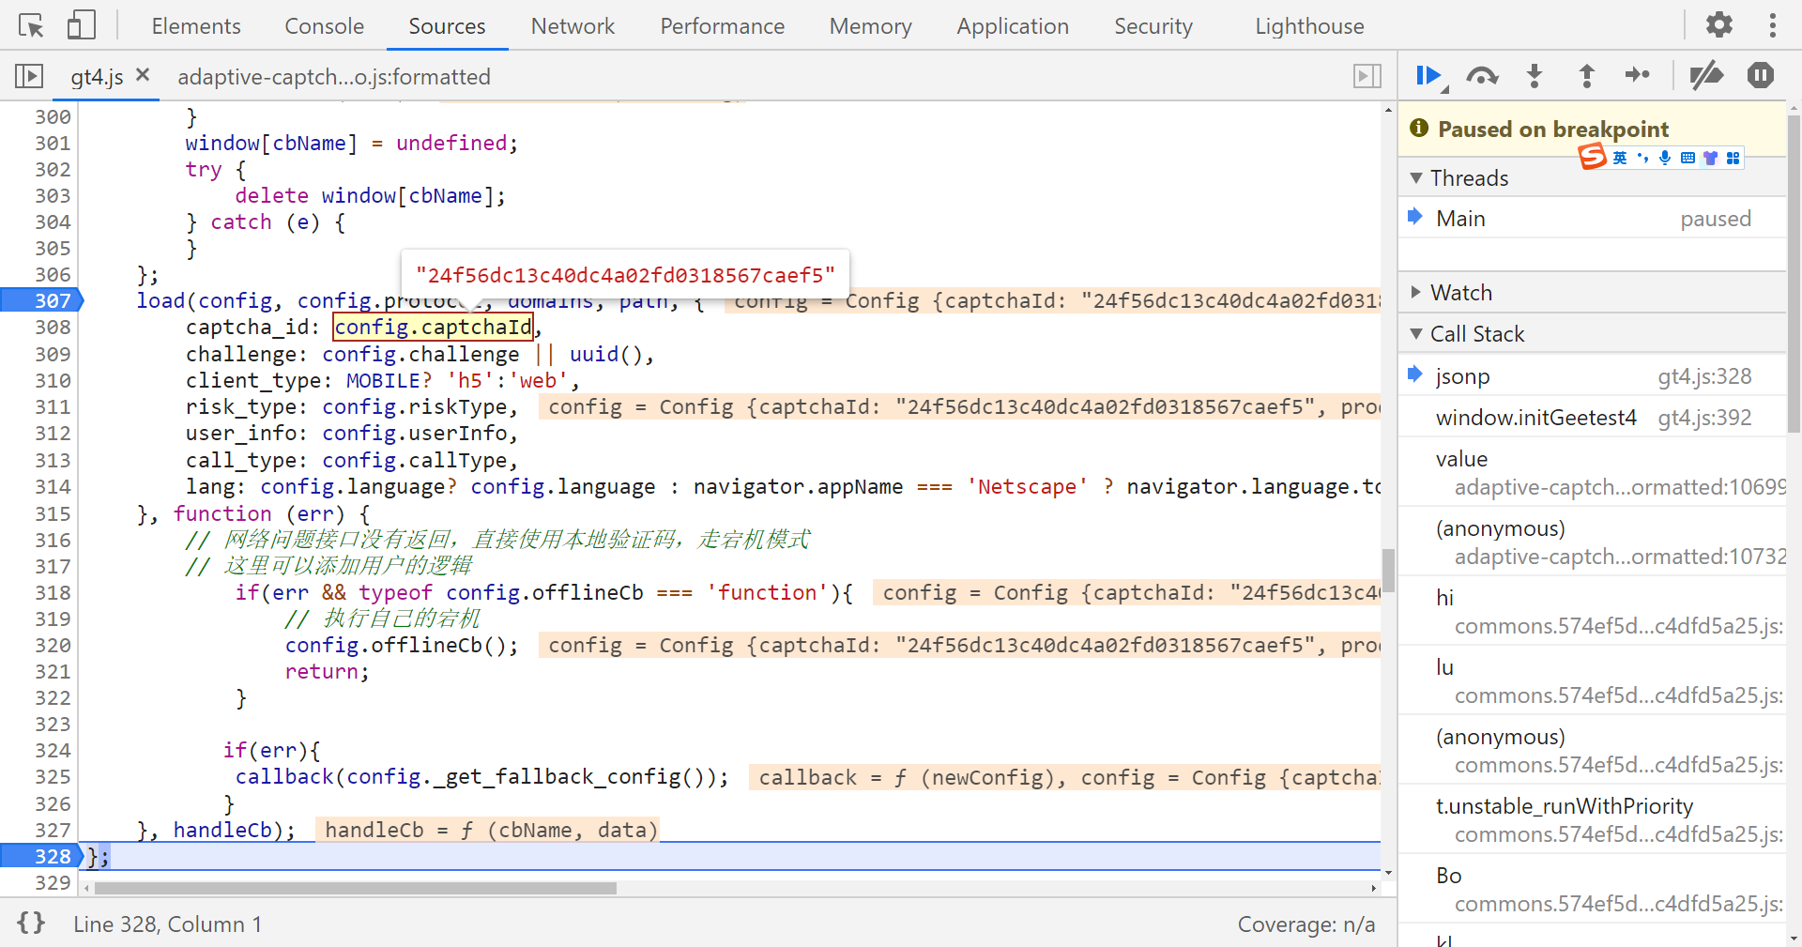Click the horizontal code scrollbar thumb
Image resolution: width=1802 pixels, height=947 pixels.
355,888
